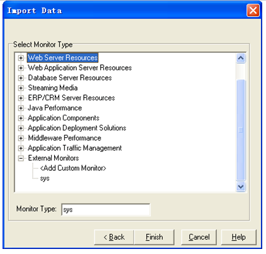Viewport: 266px width, 254px height.
Task: Collapse the External Monitors node
Action: 21,158
